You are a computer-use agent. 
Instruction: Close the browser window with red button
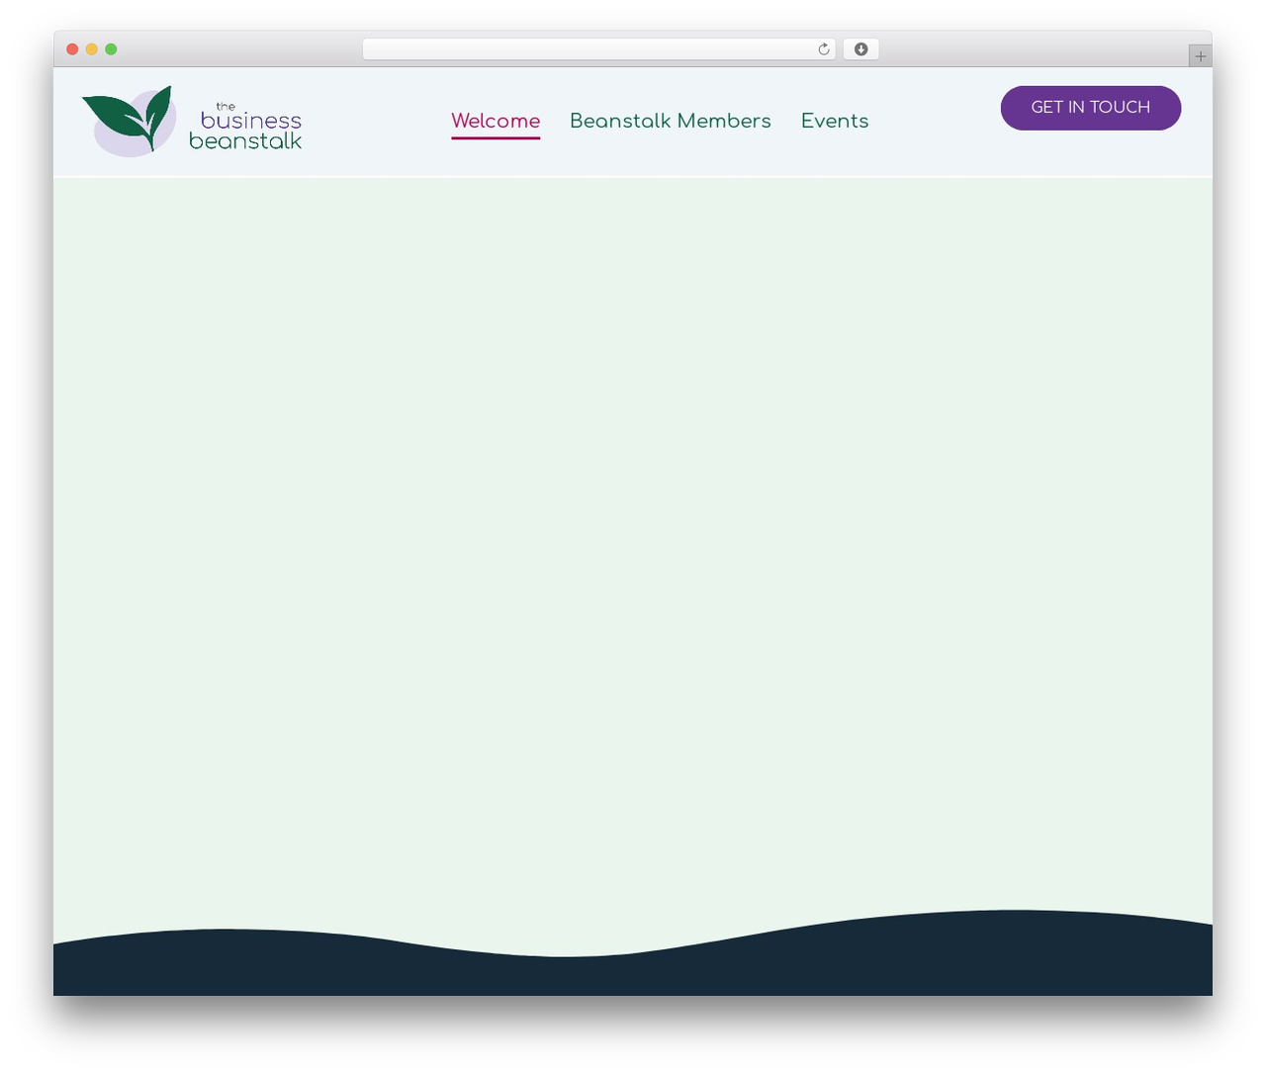tap(72, 49)
